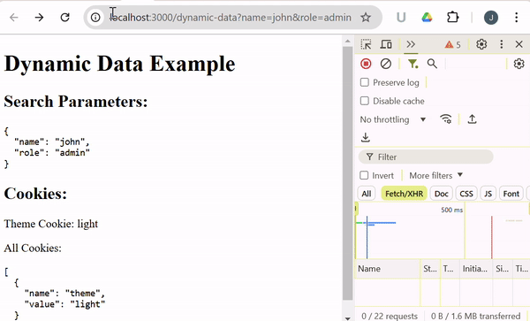The image size is (530, 321).
Task: Sort by the T... type column
Action: 450,269
